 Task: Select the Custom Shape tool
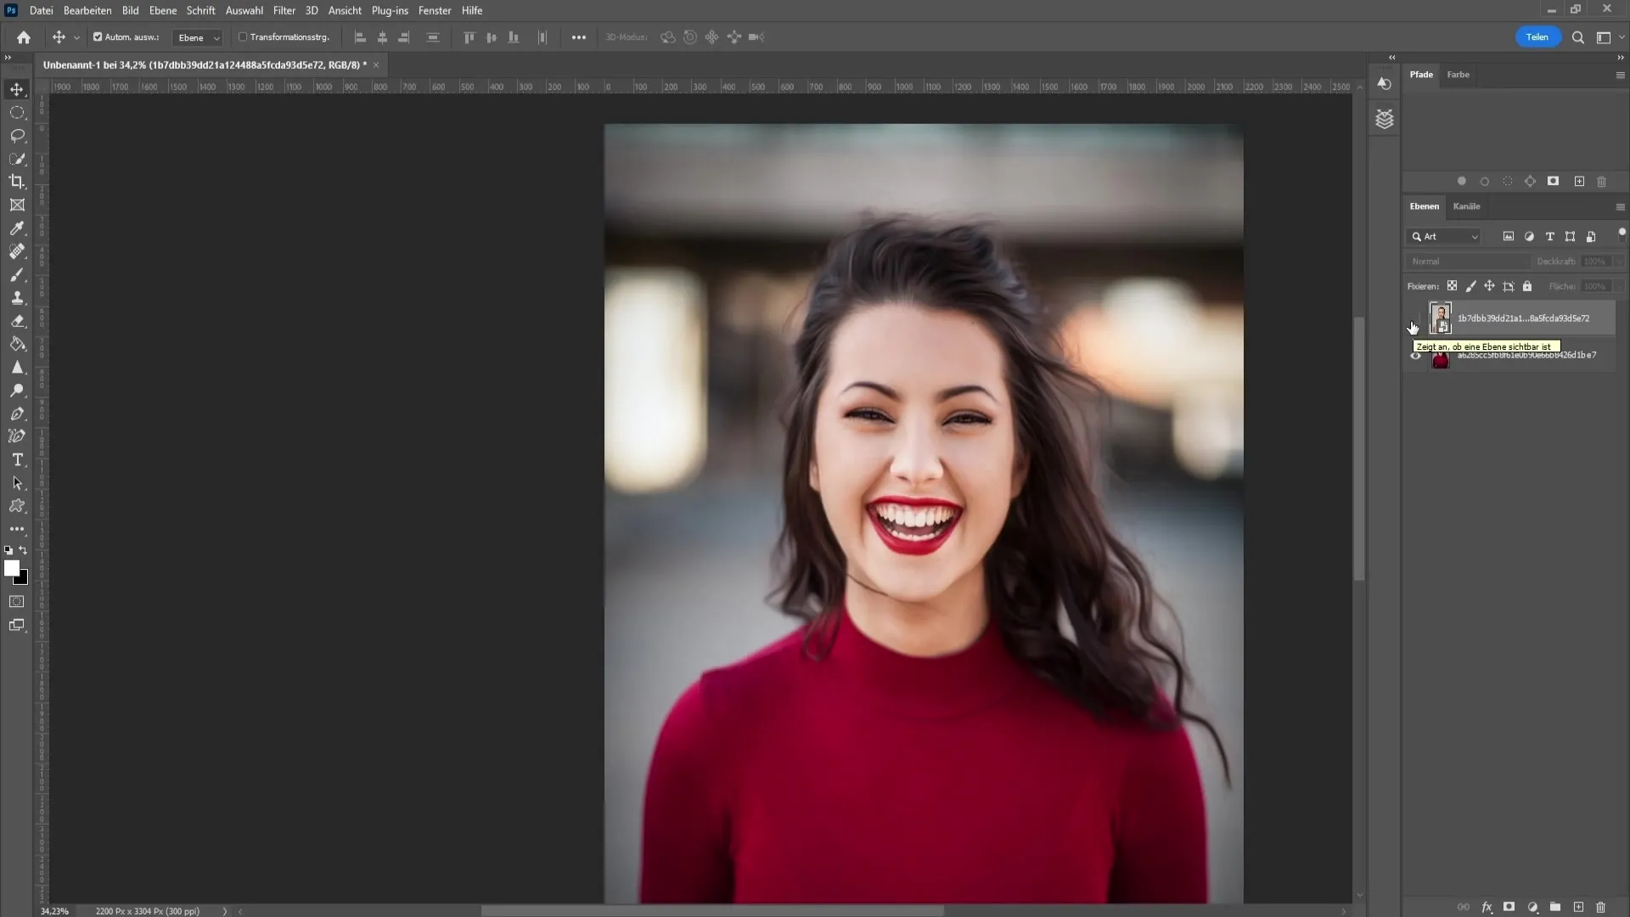click(17, 506)
